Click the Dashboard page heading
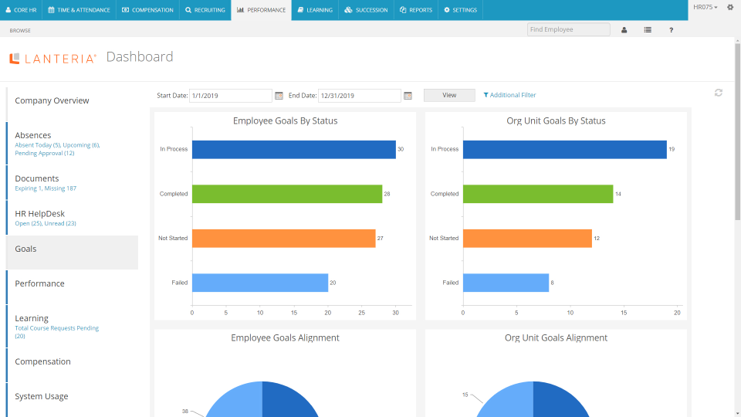Image resolution: width=741 pixels, height=417 pixels. 140,56
